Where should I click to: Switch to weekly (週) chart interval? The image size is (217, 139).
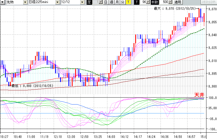tap(111, 2)
